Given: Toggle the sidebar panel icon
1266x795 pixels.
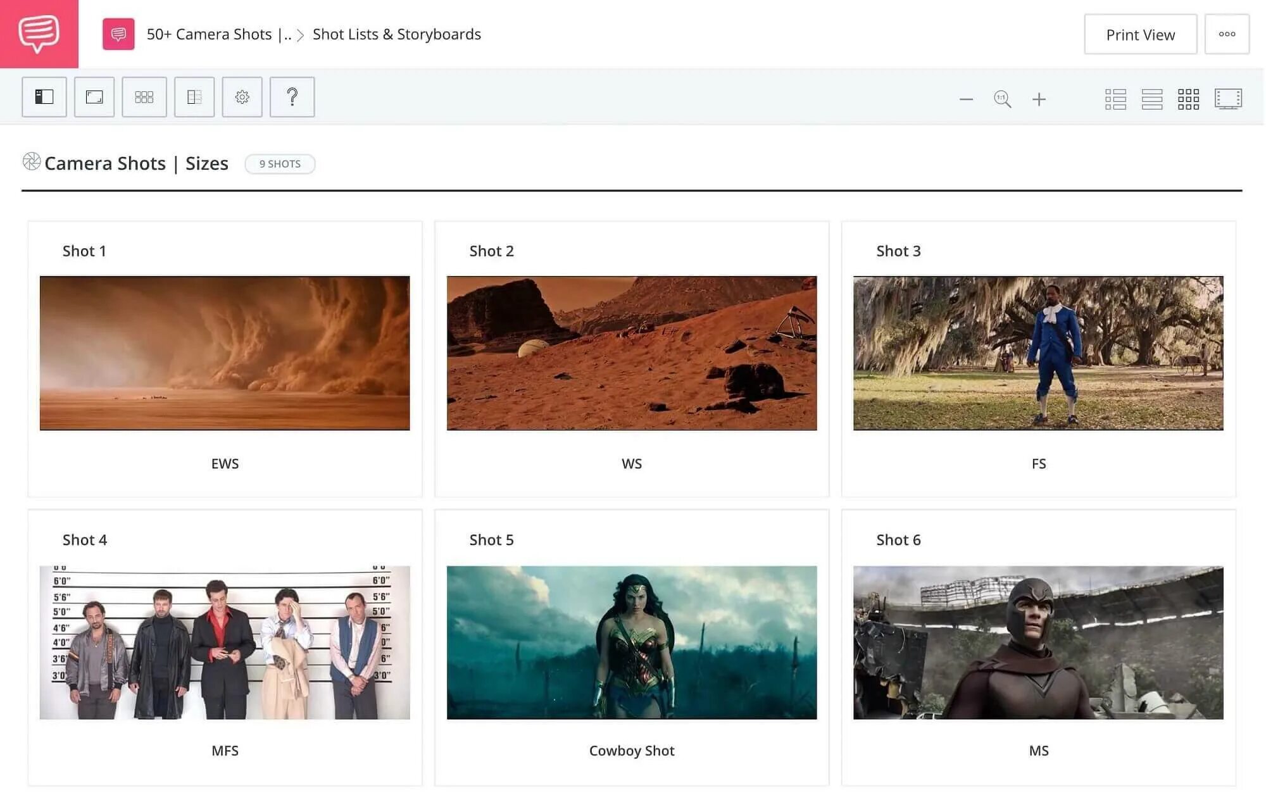Looking at the screenshot, I should [x=44, y=97].
